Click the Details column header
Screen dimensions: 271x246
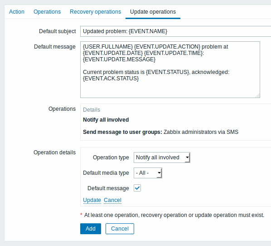(92, 110)
